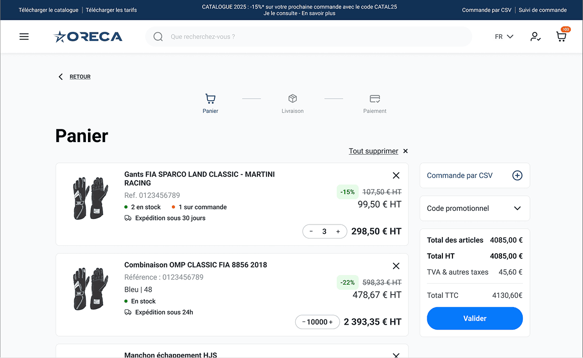The height and width of the screenshot is (358, 583).
Task: Open the shopping cart icon in header
Action: click(x=561, y=36)
